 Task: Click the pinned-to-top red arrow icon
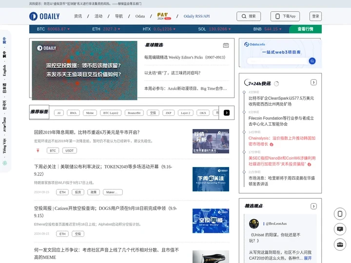point(38,150)
